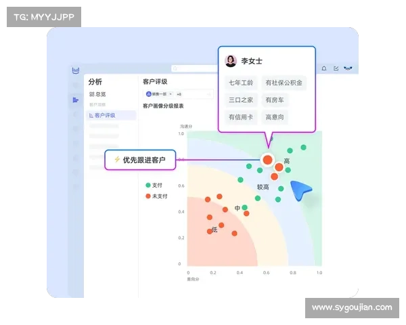Click the 高 zone label on chart
This screenshot has width=406, height=325.
[287, 161]
